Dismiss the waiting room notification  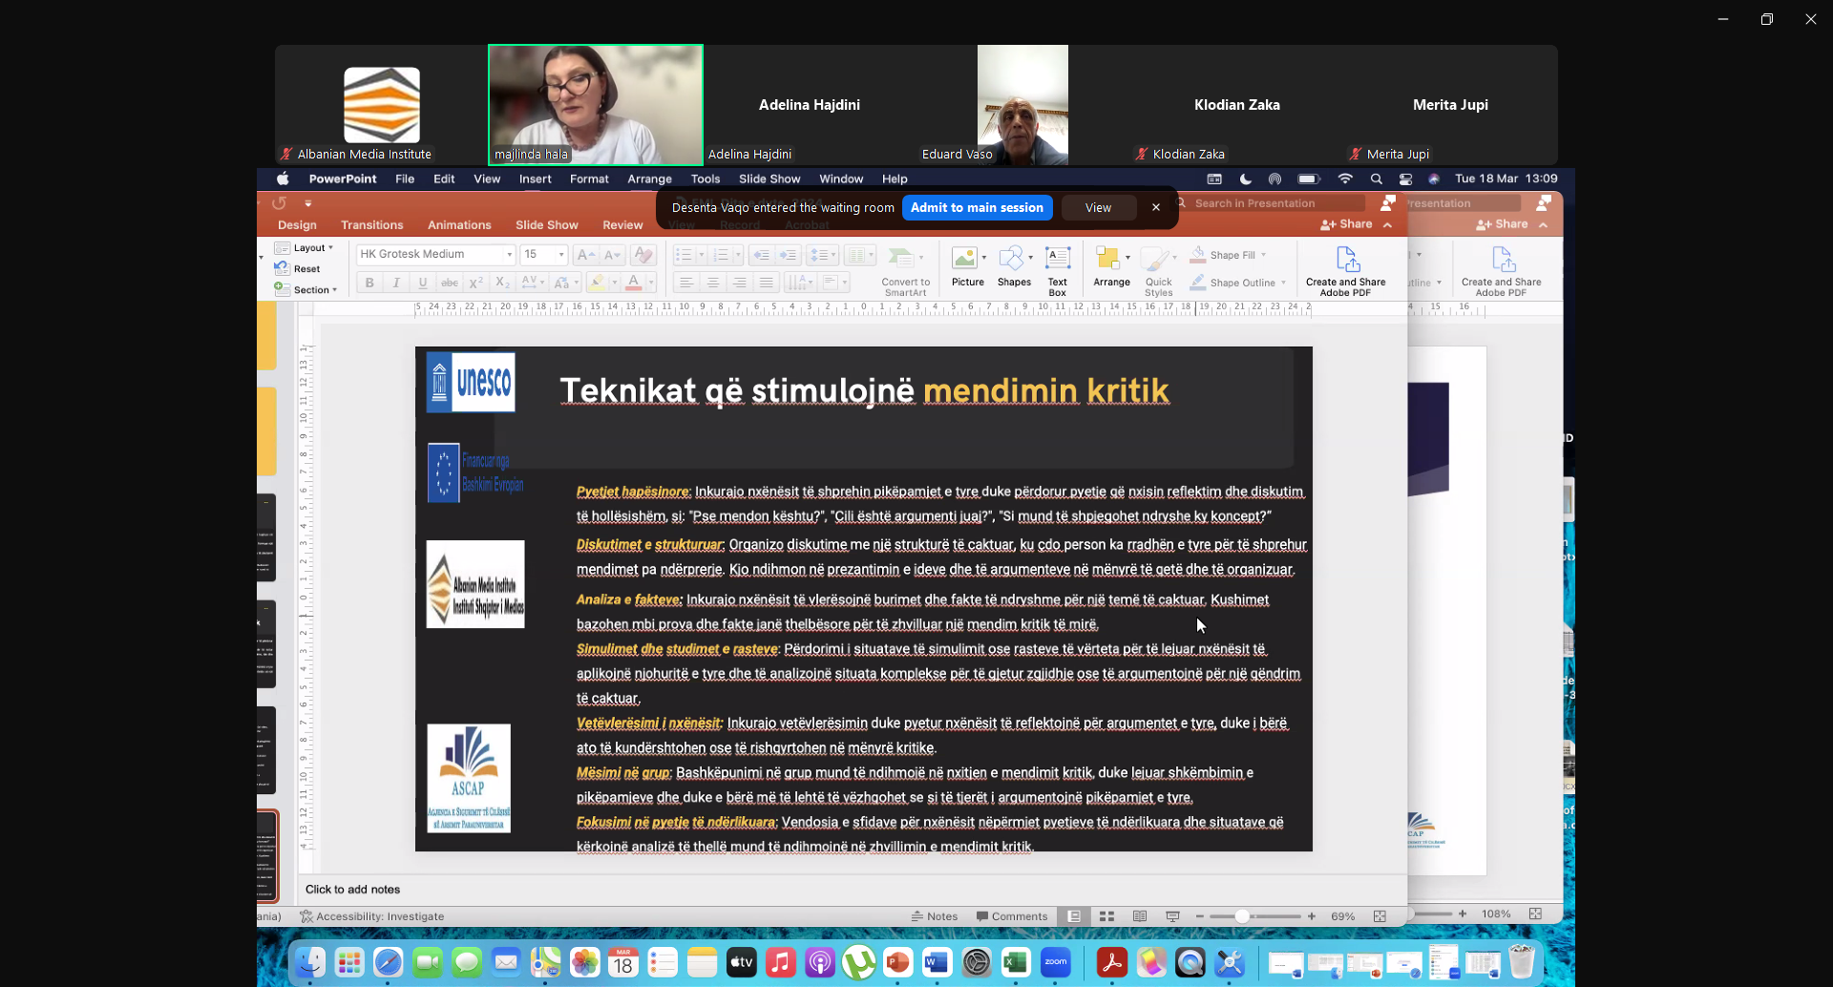tap(1155, 207)
